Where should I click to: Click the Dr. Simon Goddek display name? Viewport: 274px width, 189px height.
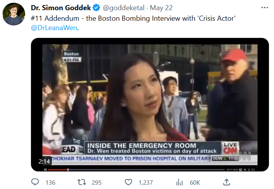coord(61,8)
